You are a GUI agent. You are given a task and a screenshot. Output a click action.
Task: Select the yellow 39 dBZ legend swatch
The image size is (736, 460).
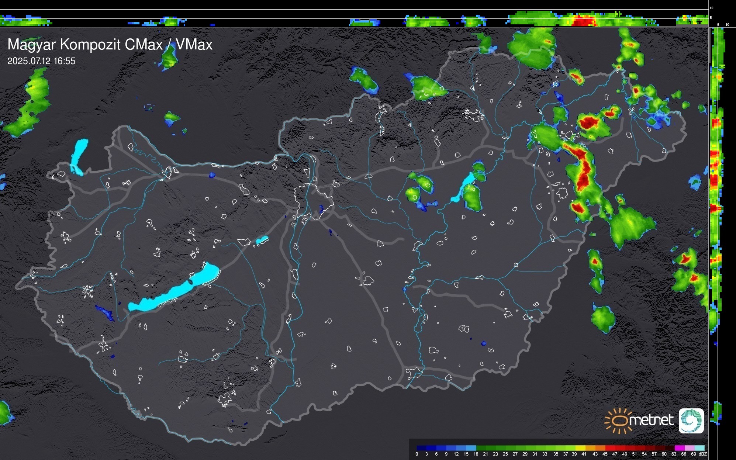[x=580, y=448]
